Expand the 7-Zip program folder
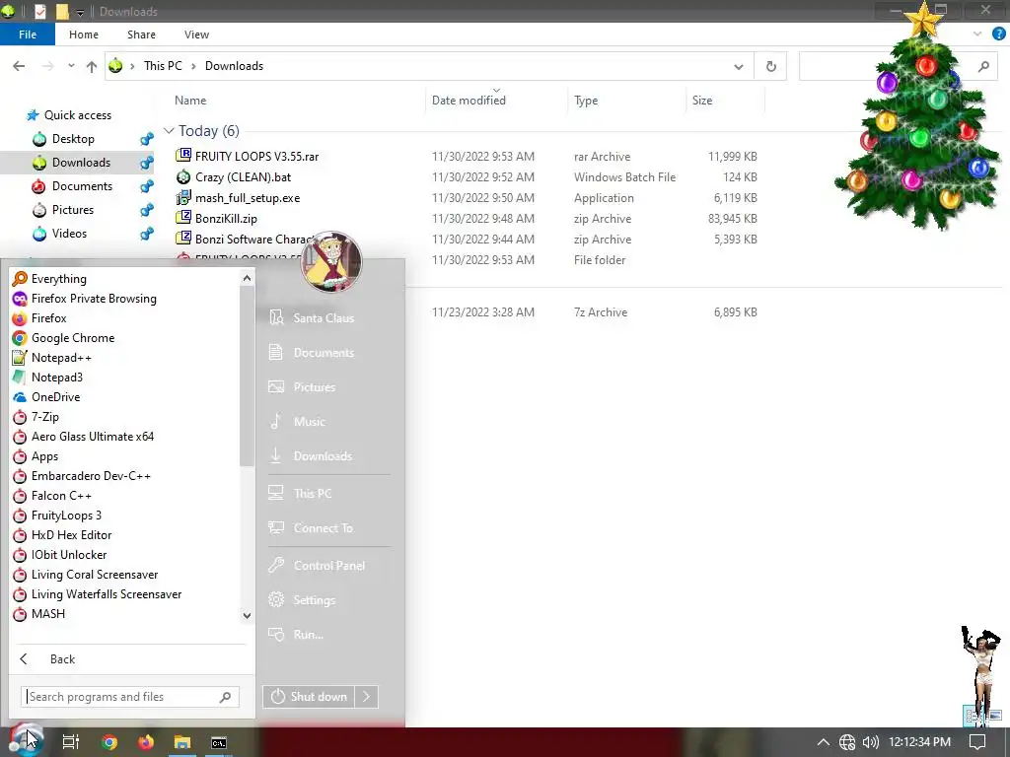 pyautogui.click(x=36, y=417)
